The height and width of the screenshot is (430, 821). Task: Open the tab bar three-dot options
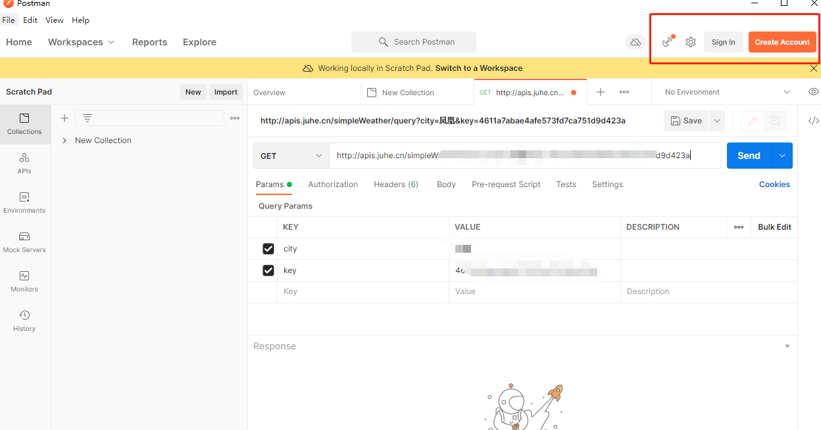point(624,92)
